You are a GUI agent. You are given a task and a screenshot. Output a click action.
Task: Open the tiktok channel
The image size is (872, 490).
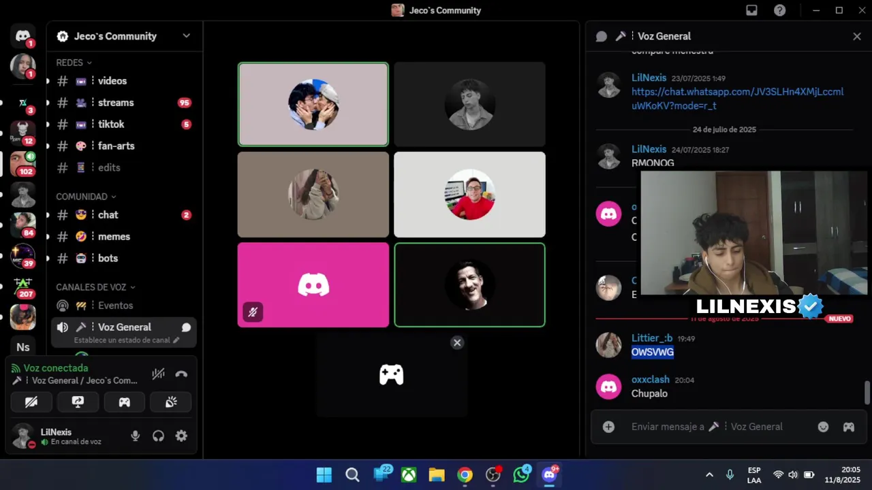[x=124, y=125]
